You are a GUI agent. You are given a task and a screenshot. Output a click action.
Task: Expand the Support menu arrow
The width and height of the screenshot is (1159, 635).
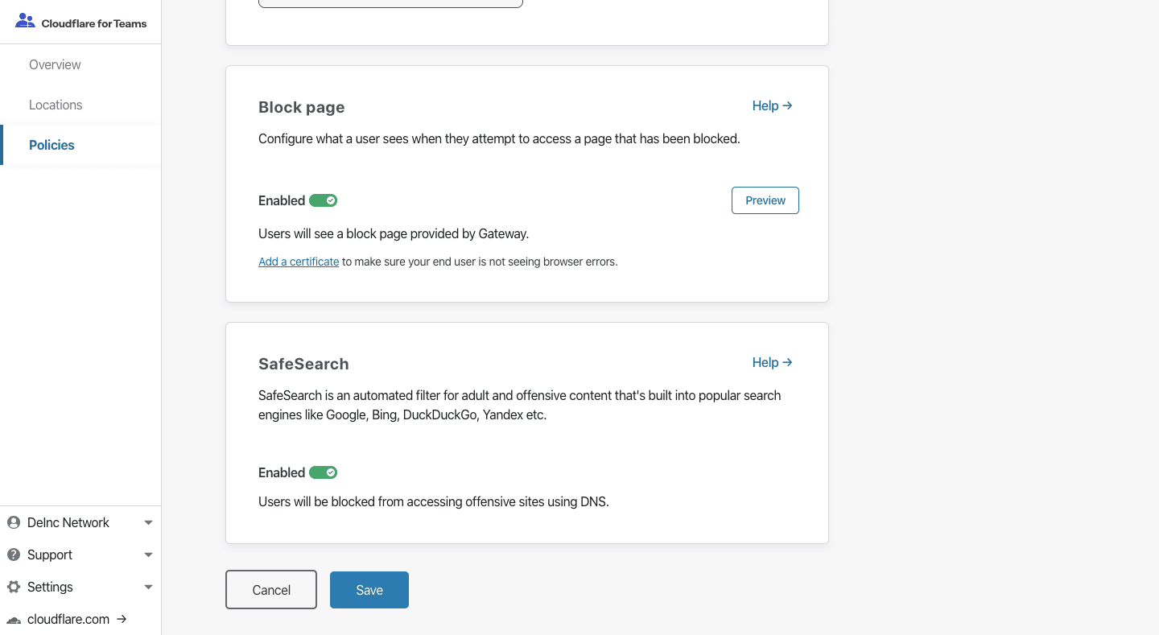point(148,555)
